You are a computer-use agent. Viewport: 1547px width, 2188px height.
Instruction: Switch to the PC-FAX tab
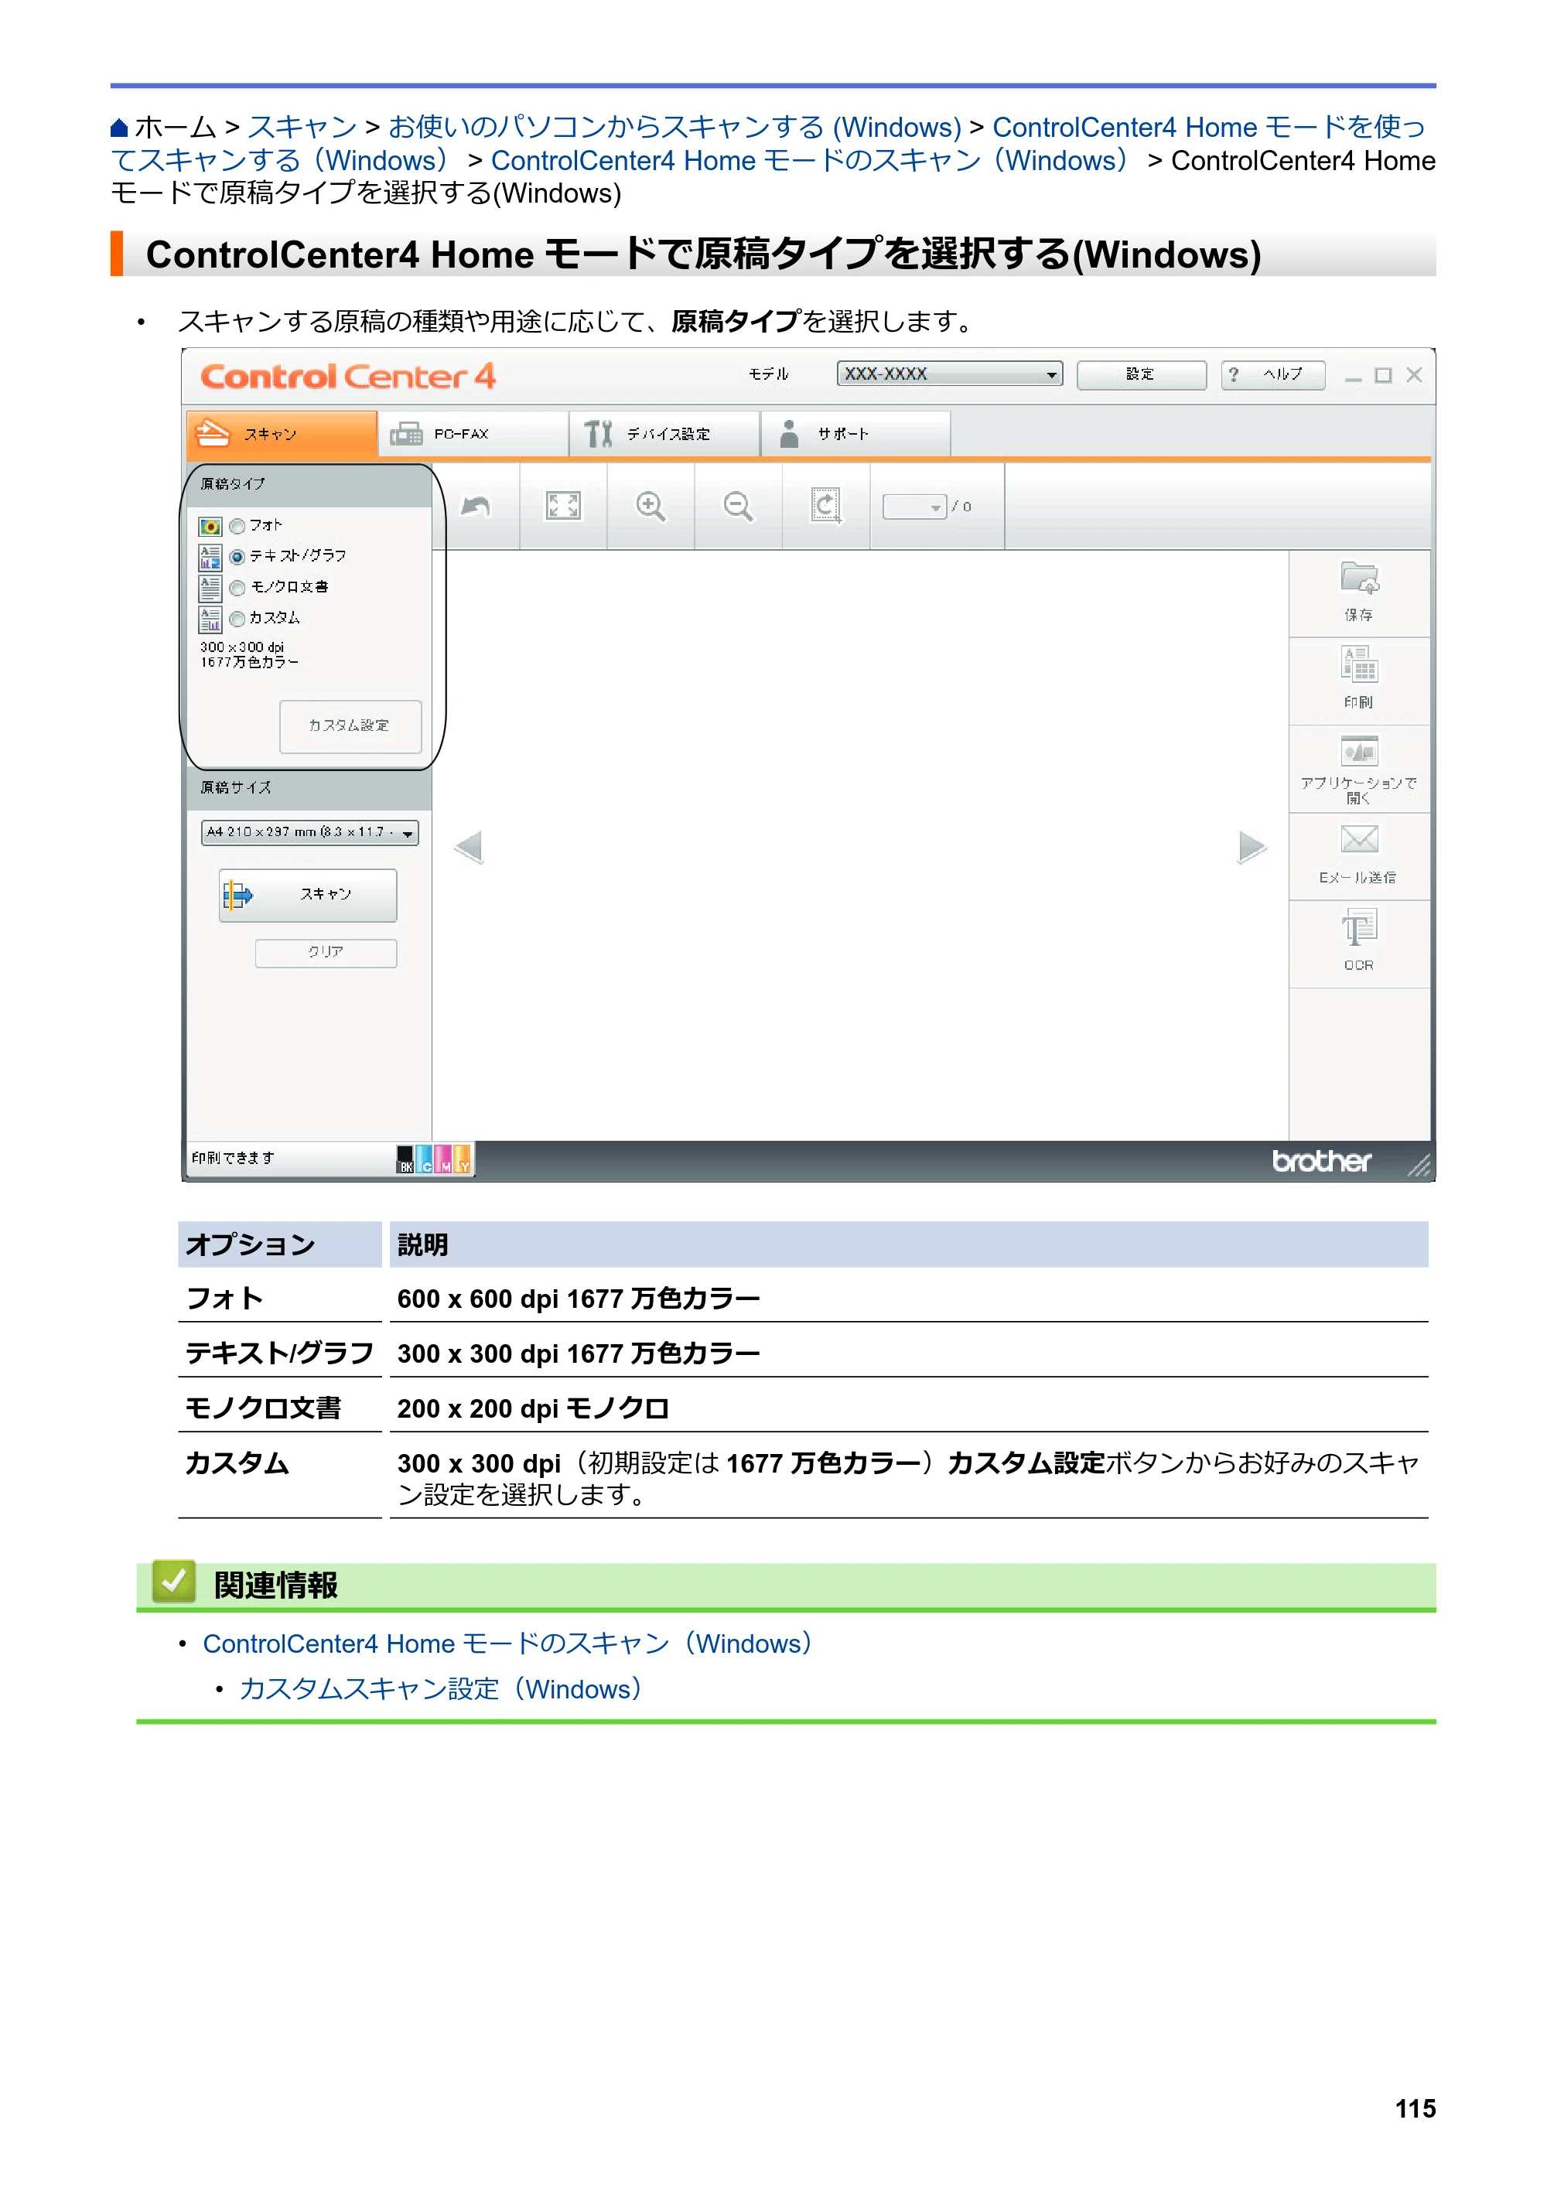click(473, 435)
